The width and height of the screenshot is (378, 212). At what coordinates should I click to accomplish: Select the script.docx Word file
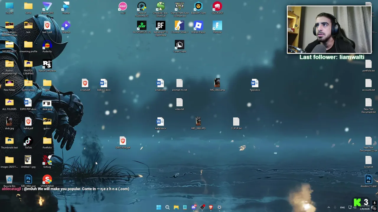(161, 85)
